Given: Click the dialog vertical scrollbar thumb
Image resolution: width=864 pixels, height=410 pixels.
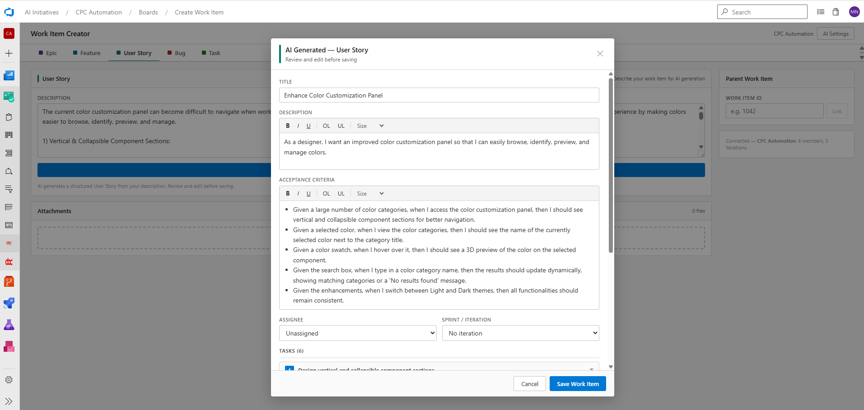Looking at the screenshot, I should click(x=611, y=165).
